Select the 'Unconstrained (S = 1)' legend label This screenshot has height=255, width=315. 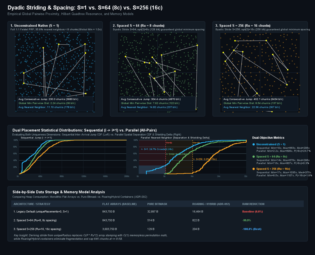(271, 144)
